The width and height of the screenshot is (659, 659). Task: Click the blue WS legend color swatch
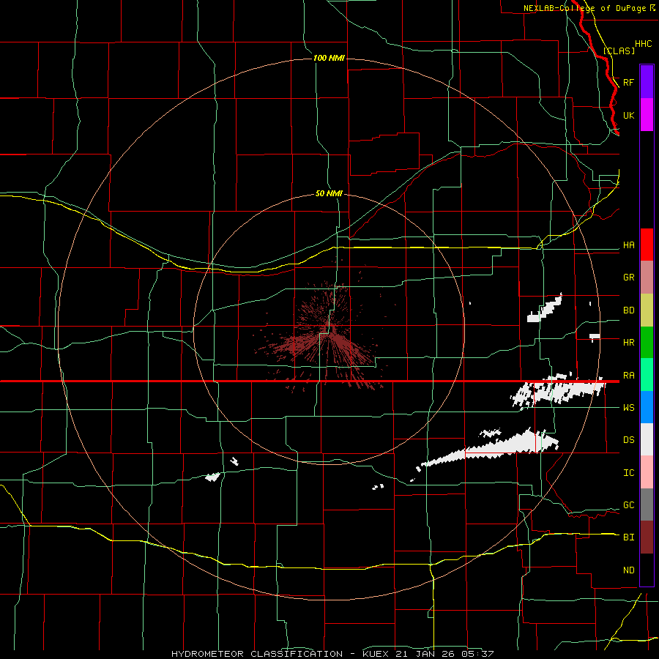[647, 407]
